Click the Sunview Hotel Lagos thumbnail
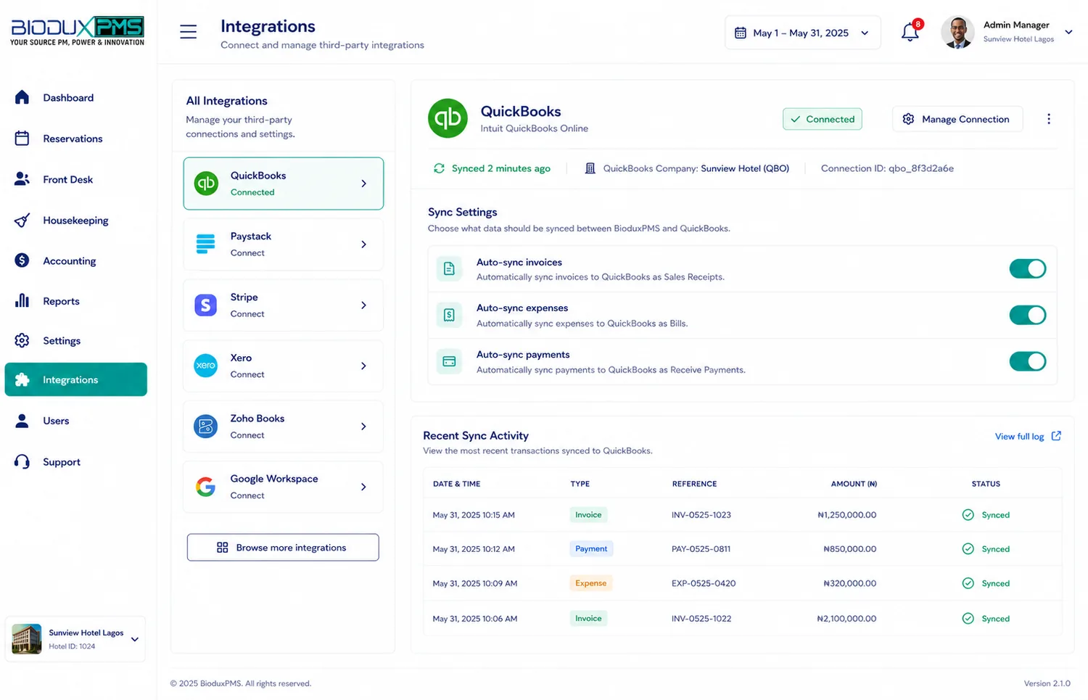 (x=27, y=639)
